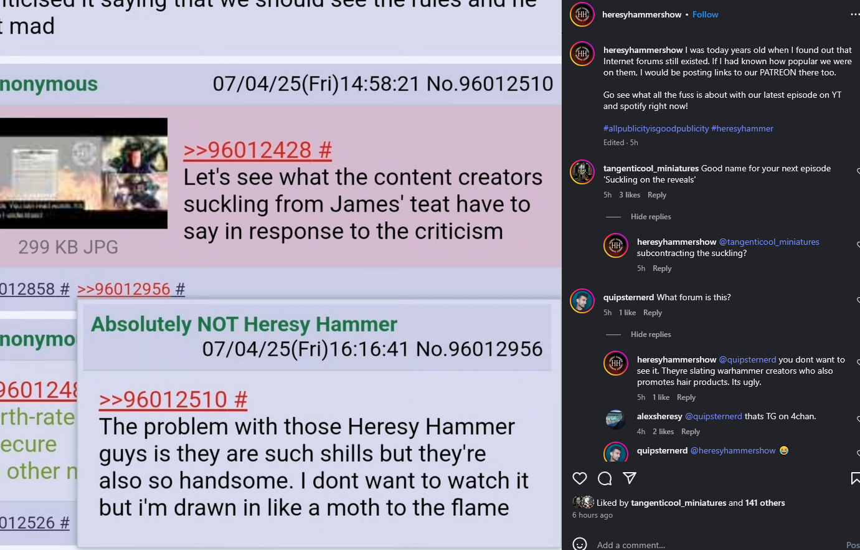Open heresyhammershow profile avatar in header
Screen dimensions: 860x550
point(582,14)
